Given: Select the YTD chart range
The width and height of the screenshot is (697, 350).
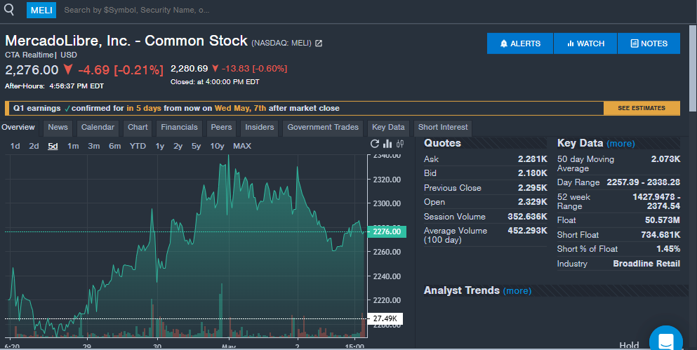Looking at the screenshot, I should tap(138, 146).
